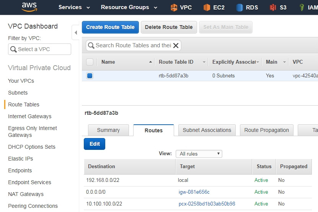
Task: Click the Propagated column header
Action: coord(294,167)
